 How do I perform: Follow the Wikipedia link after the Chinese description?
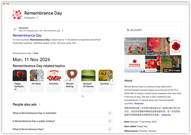pyautogui.click(x=166, y=115)
